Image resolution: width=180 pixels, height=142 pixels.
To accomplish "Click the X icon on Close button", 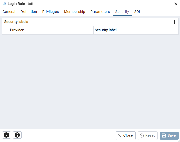I will tap(120, 136).
